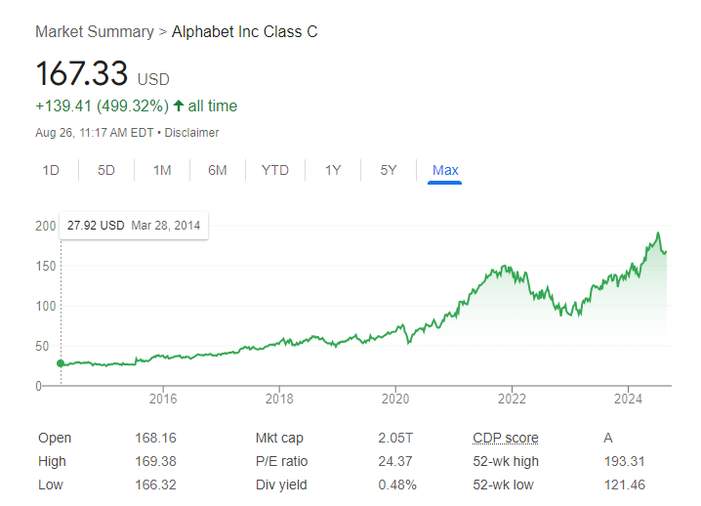
Task: Open the Market Summary breadcrumb link
Action: tap(94, 31)
